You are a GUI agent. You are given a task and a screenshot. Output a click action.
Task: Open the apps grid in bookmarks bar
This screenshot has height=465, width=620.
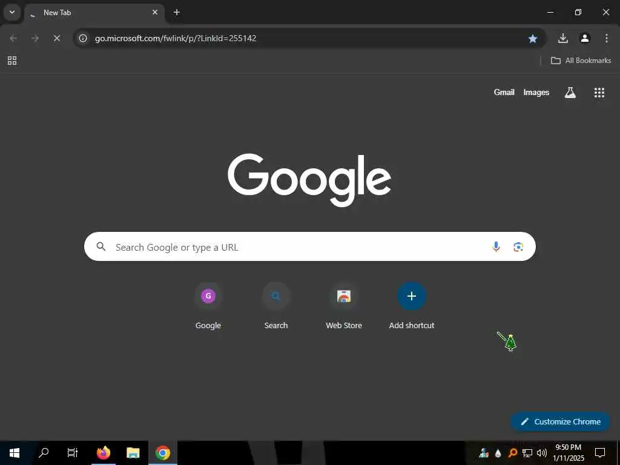coord(12,61)
